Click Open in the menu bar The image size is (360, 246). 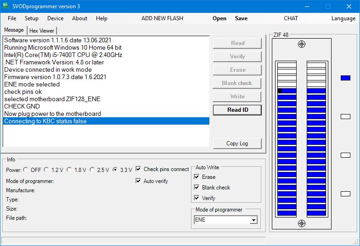point(219,18)
